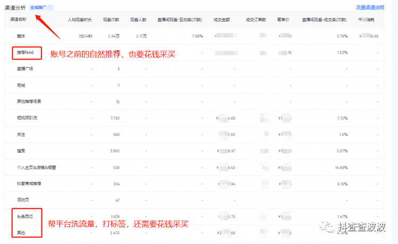Click the 688 view count for 关注

pos(116,134)
